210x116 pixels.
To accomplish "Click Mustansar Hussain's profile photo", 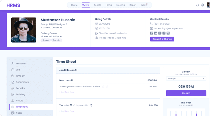I will coord(24,30).
